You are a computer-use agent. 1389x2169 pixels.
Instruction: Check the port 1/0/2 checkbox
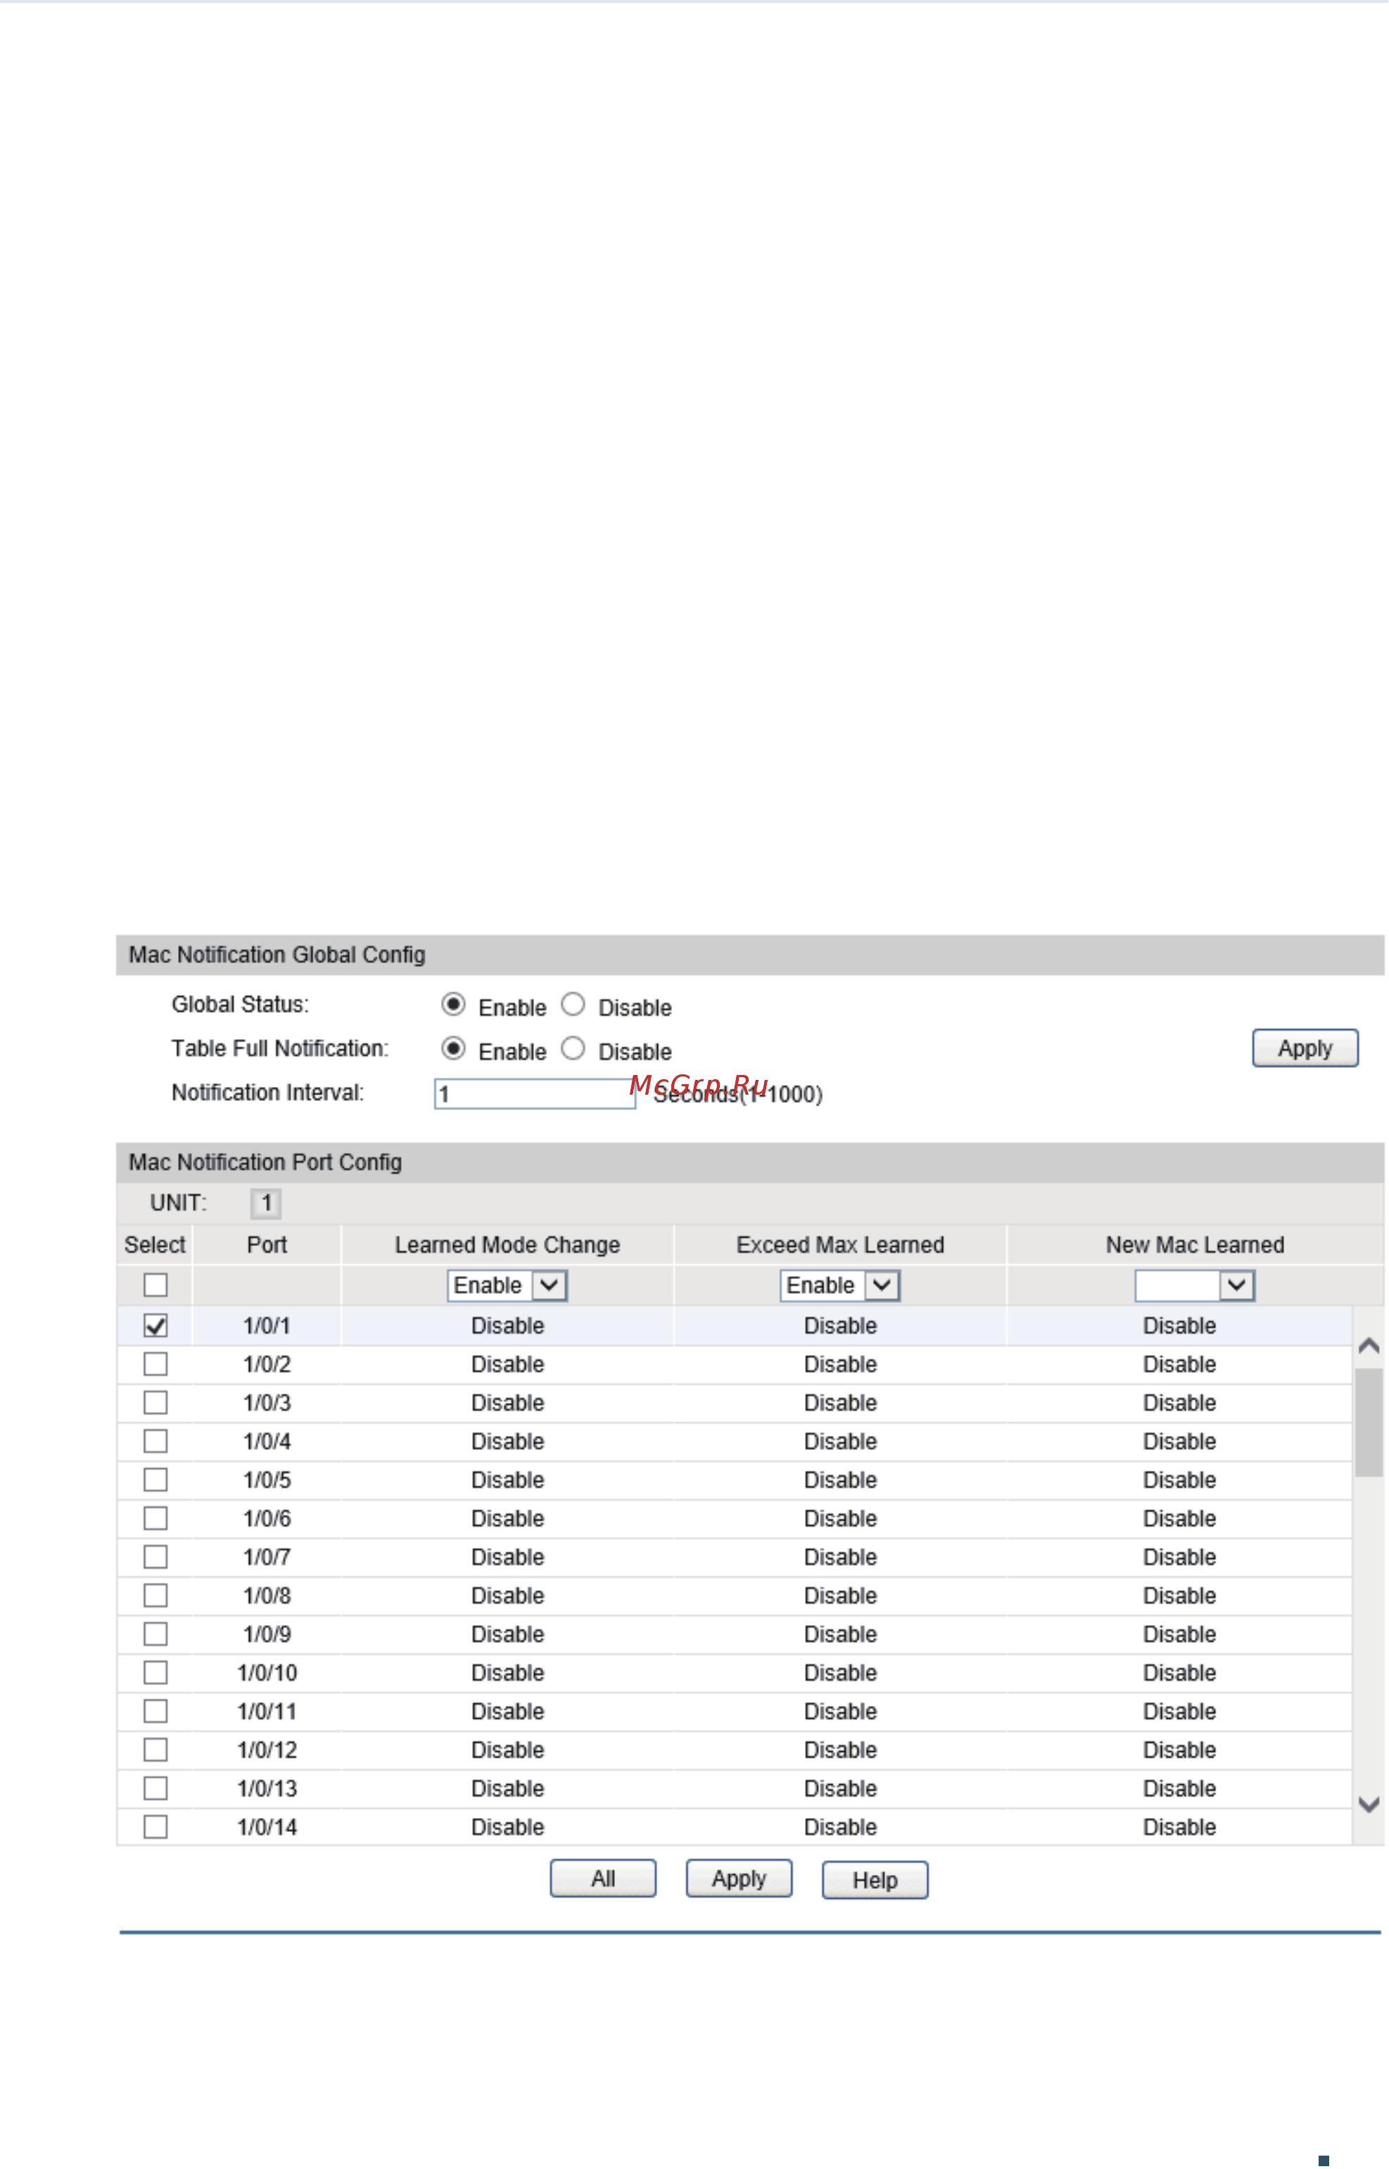tap(156, 1366)
